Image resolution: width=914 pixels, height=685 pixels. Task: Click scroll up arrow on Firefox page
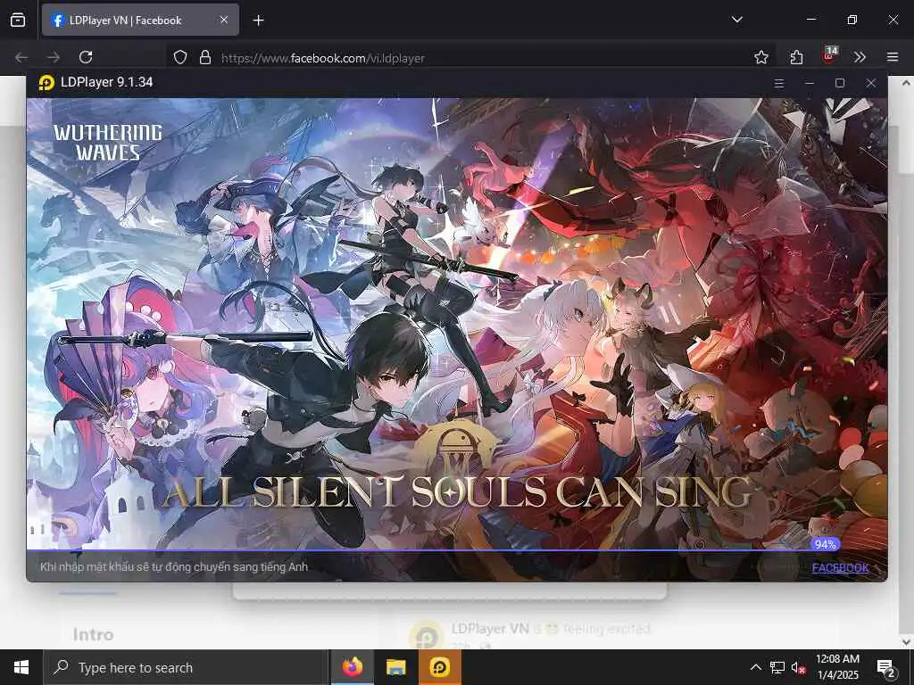(907, 83)
